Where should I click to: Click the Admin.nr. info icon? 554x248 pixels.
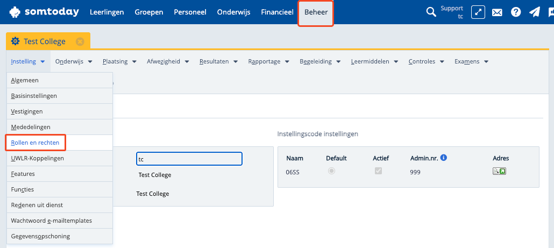pyautogui.click(x=444, y=158)
